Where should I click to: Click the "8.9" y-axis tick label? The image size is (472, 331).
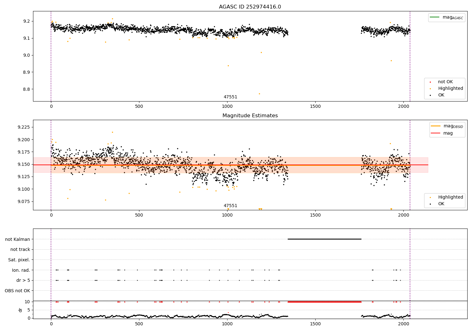26,72
